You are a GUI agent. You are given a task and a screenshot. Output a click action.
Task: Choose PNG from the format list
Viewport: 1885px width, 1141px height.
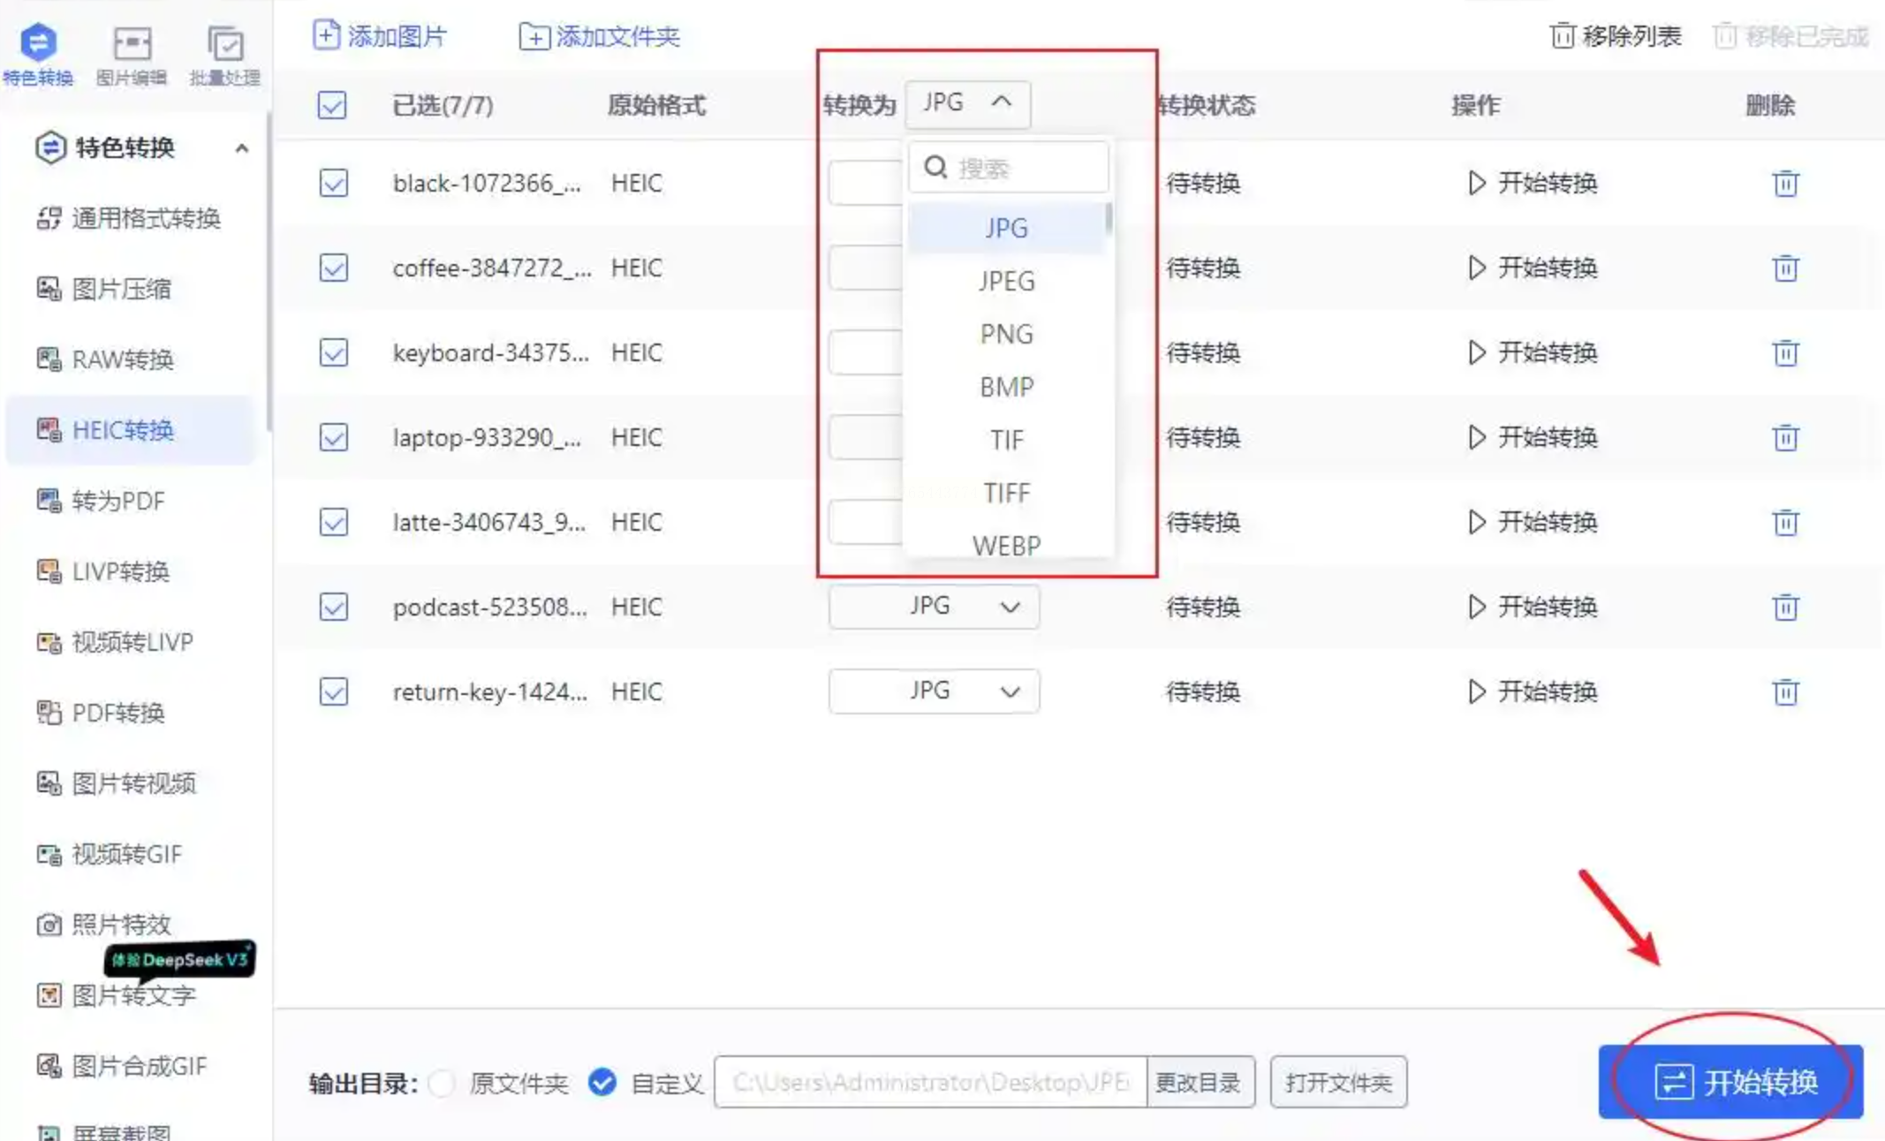click(x=1006, y=334)
